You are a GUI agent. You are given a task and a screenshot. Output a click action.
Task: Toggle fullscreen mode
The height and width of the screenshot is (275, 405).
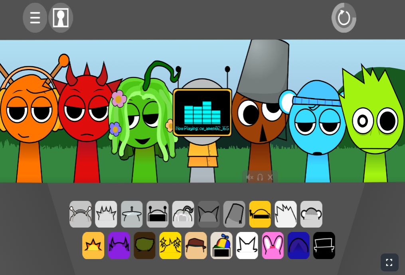[389, 262]
